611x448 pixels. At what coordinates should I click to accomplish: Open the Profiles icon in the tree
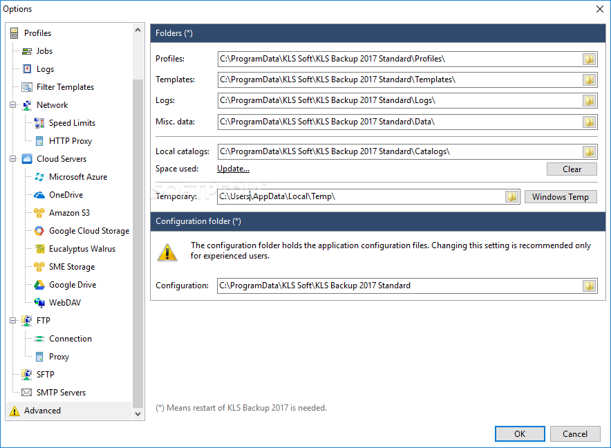[15, 33]
